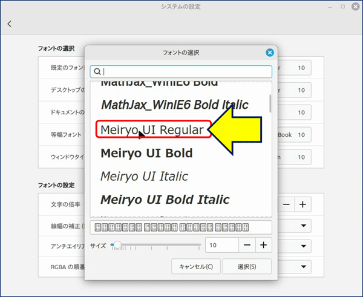The image size is (363, 297).
Task: Increase 文字の倍率 with plus button
Action: [x=302, y=204]
